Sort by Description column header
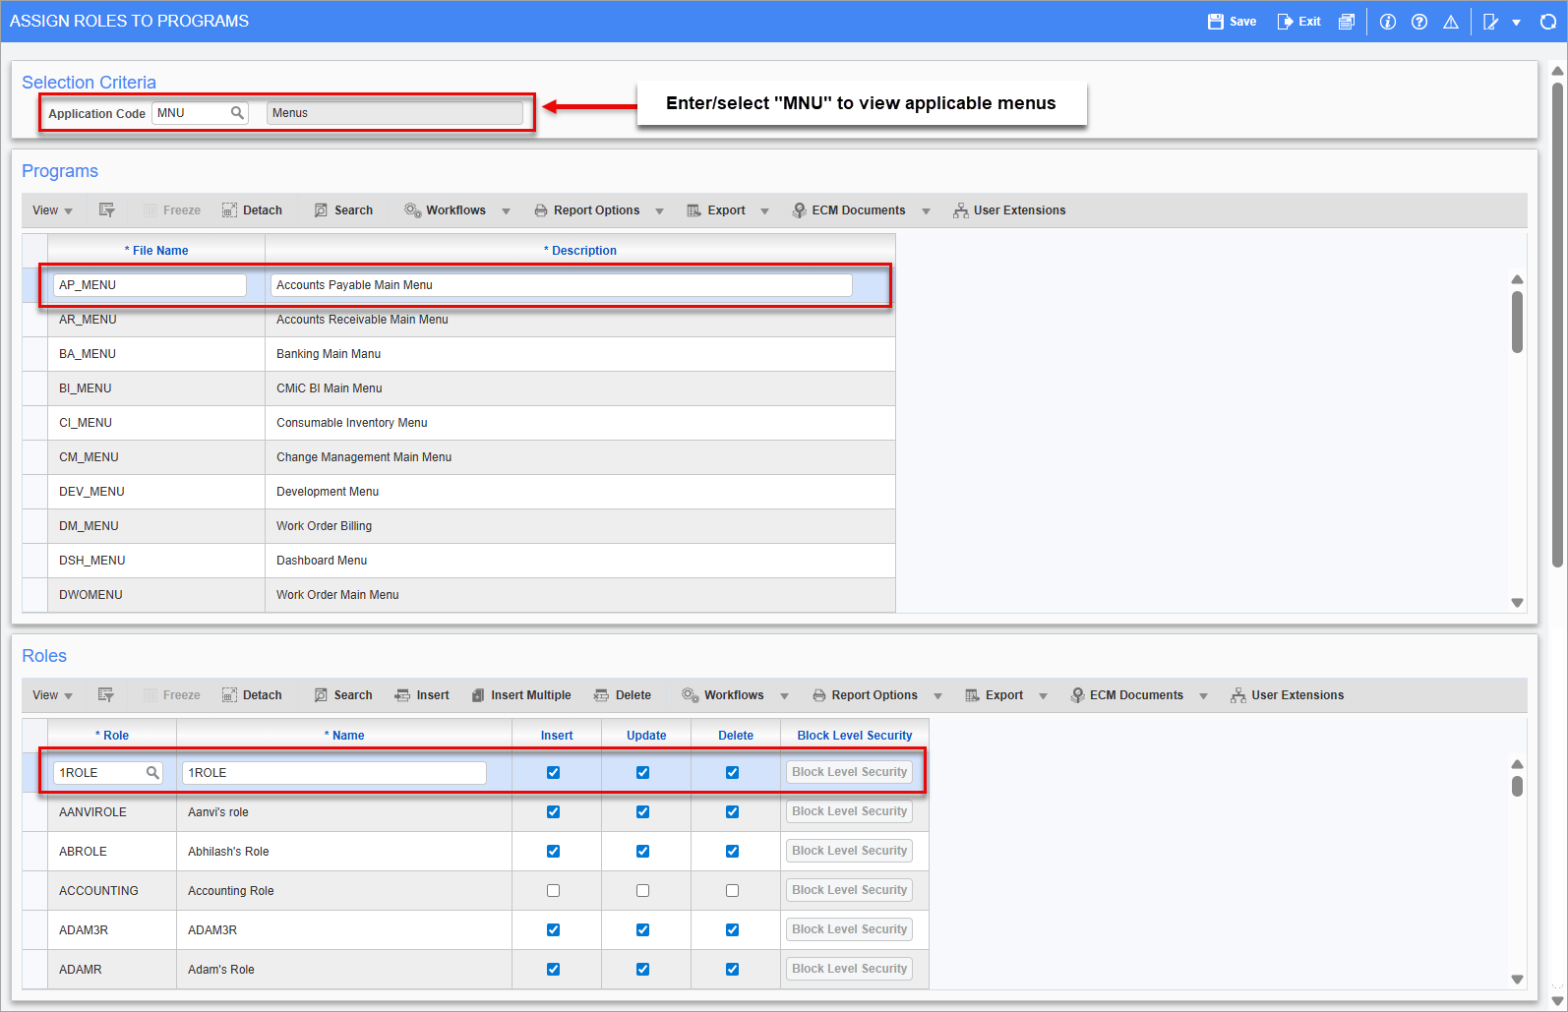Screen dimensions: 1568x1012 pos(580,251)
